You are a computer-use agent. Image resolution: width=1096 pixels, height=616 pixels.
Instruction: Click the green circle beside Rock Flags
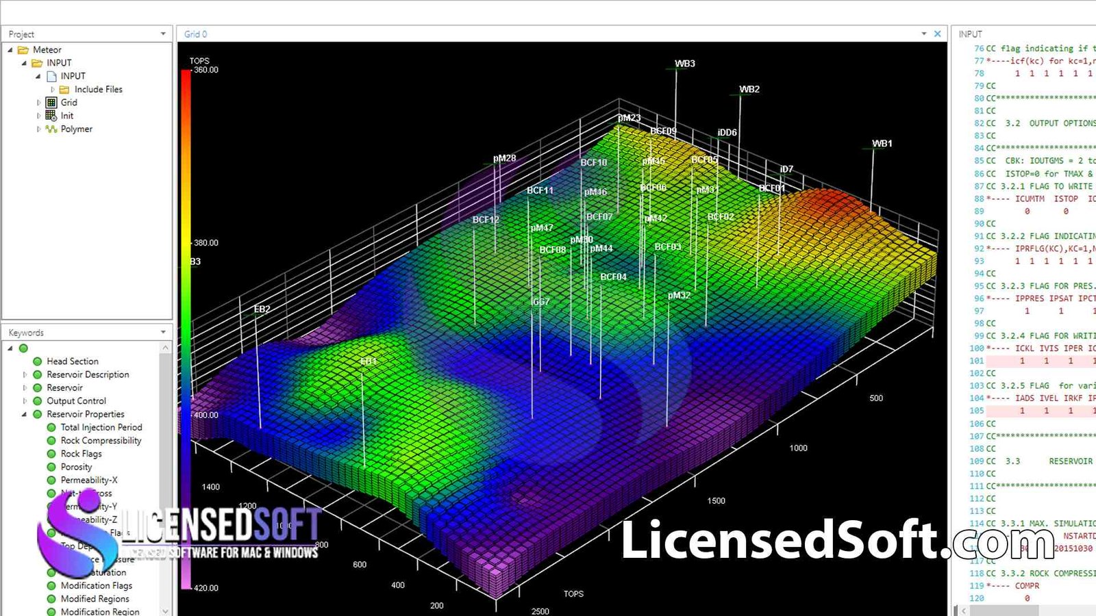pos(51,454)
